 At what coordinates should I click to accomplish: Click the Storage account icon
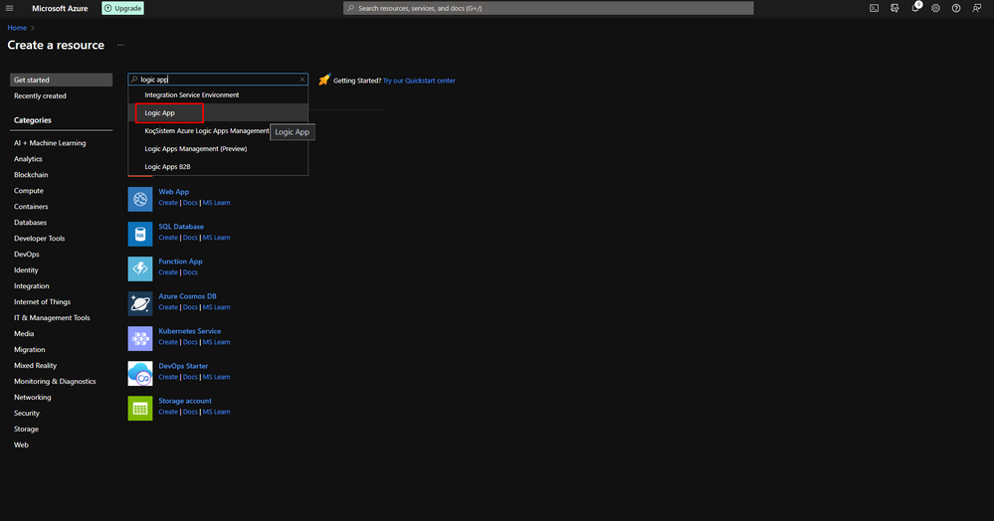point(140,409)
